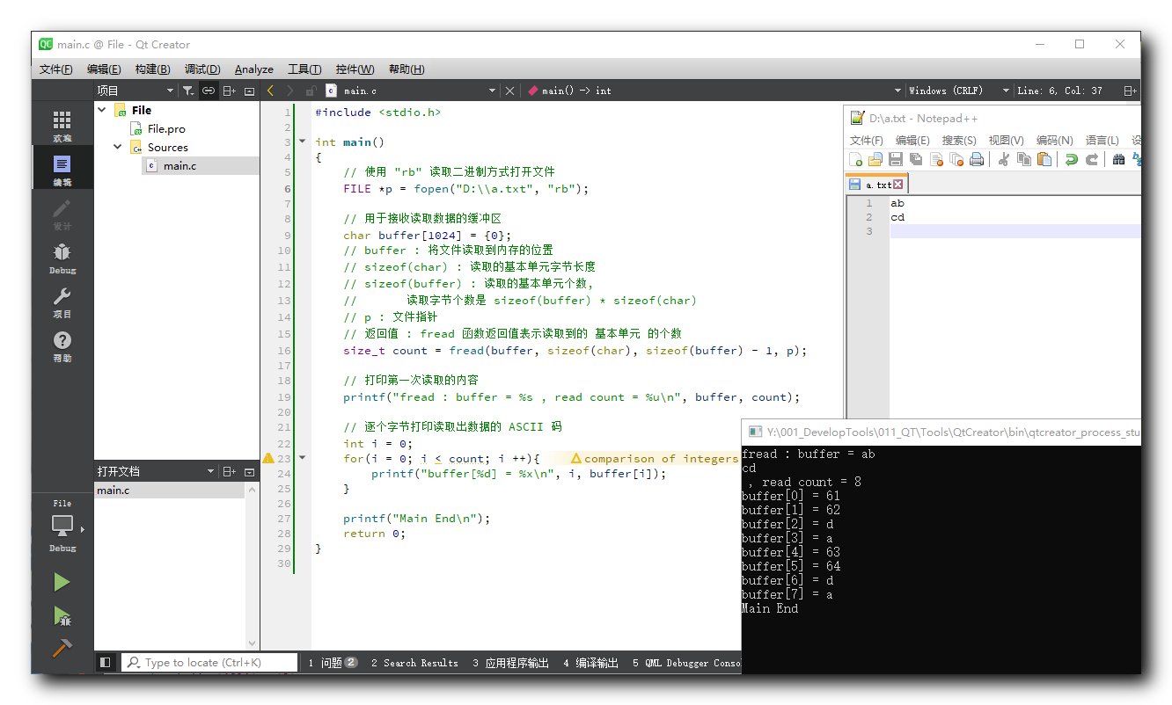Viewport: 1172px width, 705px height.
Task: Click Print icon in Notepad++ toolbar
Action: click(x=977, y=159)
